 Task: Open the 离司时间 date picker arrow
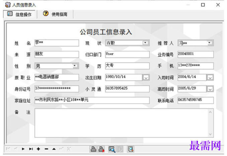pos(210,89)
